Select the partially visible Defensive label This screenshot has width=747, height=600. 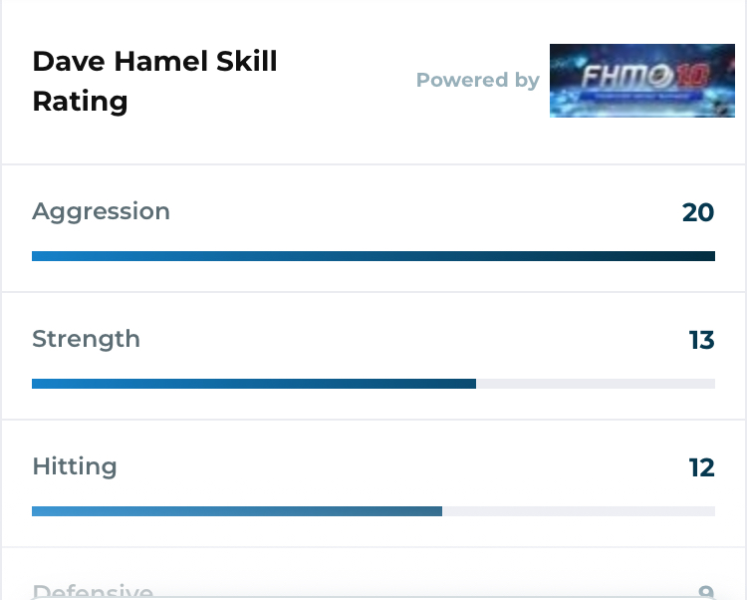(93, 591)
